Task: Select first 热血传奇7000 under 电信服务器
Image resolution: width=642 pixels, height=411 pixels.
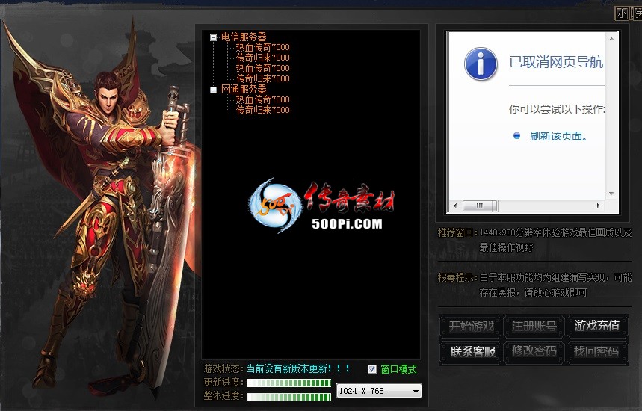Action: tap(262, 47)
